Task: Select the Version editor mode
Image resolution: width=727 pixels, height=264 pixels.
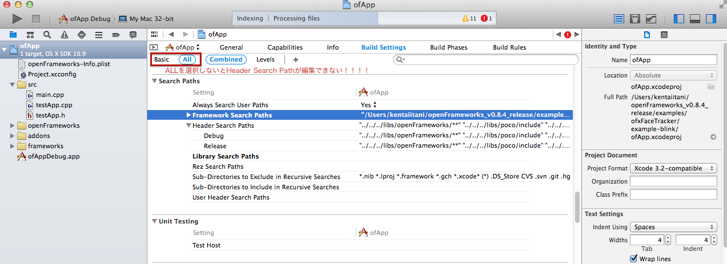Action: [650, 19]
